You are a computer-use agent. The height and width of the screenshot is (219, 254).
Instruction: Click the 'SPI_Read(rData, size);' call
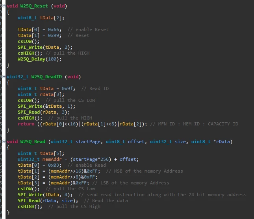48,201
